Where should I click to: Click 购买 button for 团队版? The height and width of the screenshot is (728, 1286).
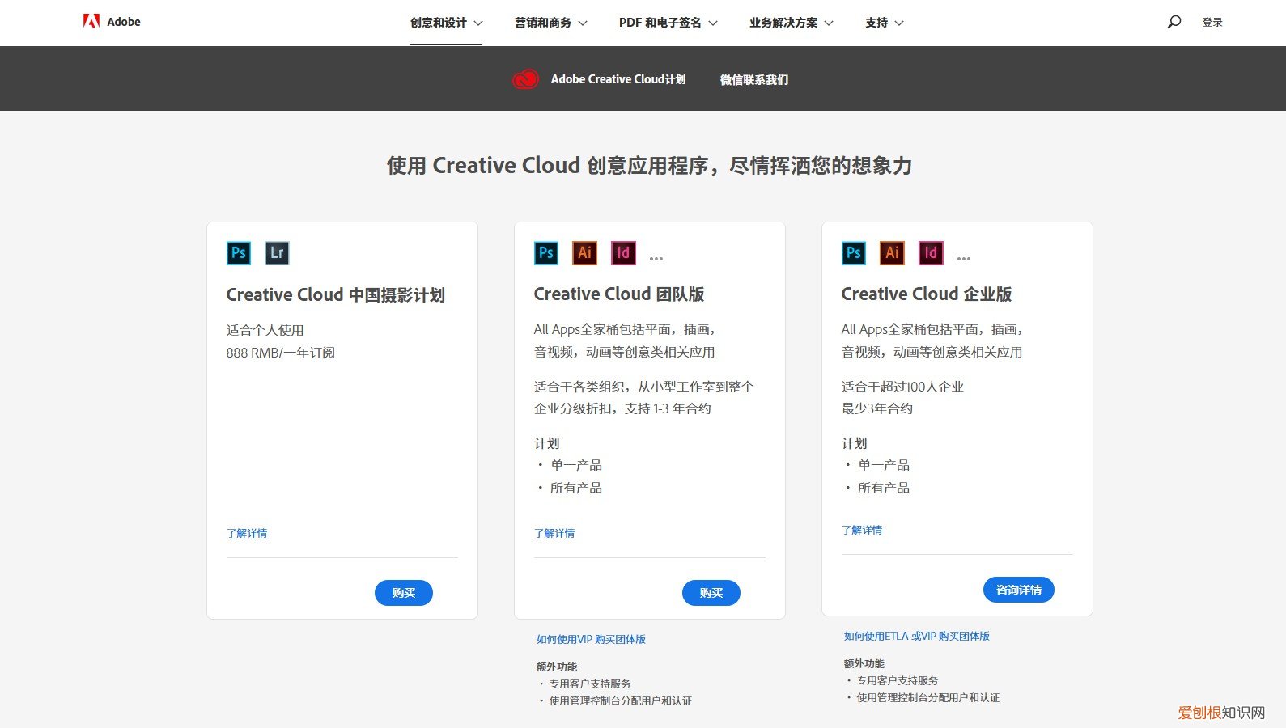711,593
